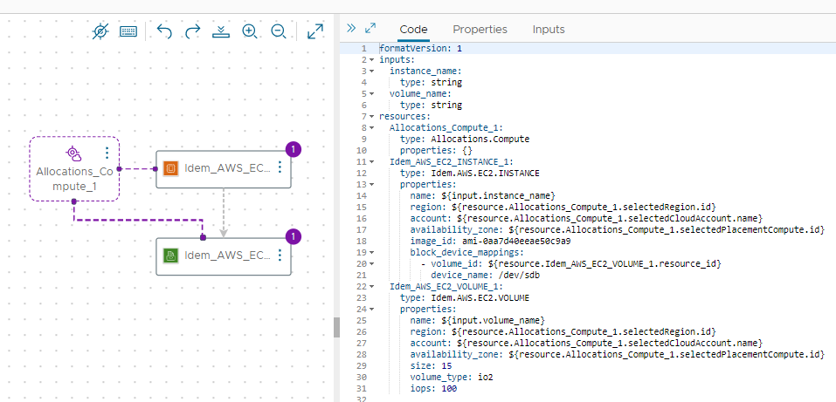836x402 pixels.
Task: Toggle the hide connectors eye icon
Action: tap(101, 31)
